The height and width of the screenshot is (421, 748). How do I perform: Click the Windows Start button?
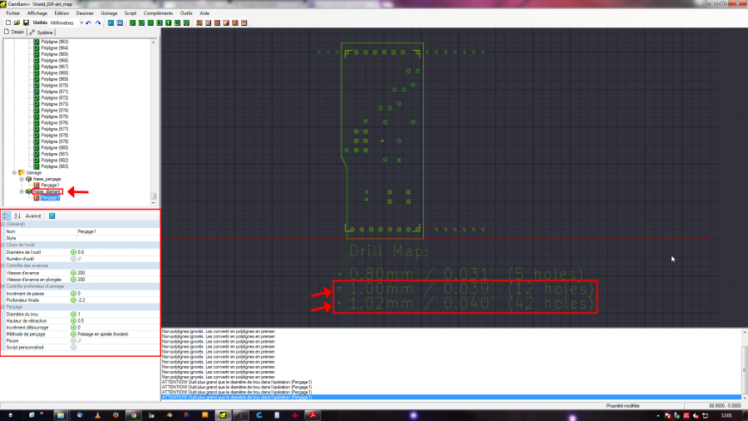[x=10, y=415]
